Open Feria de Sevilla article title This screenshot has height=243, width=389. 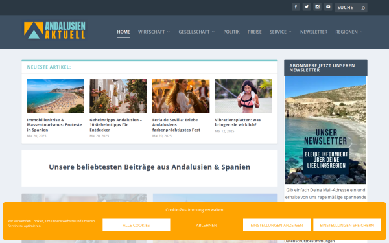coord(176,124)
